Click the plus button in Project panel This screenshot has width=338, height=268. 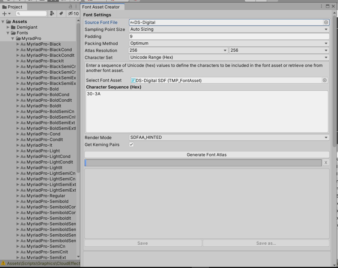[x=4, y=13]
